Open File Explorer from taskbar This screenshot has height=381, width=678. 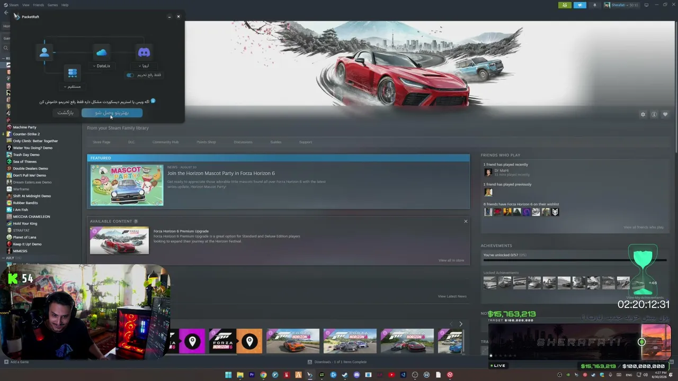pos(240,375)
